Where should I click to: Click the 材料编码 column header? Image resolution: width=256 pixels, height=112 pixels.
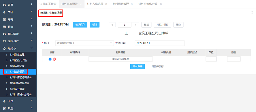click(75, 53)
